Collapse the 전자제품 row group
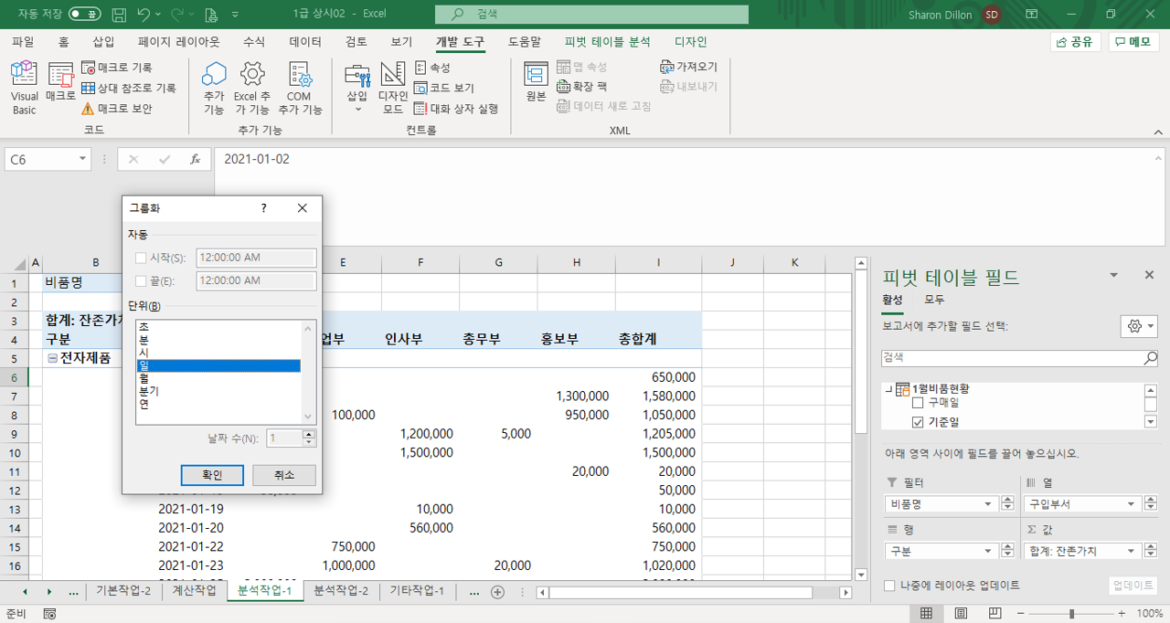Image resolution: width=1170 pixels, height=623 pixels. (x=53, y=358)
